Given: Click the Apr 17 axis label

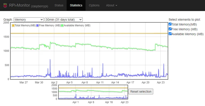Looking at the screenshot, I should 130,82.
